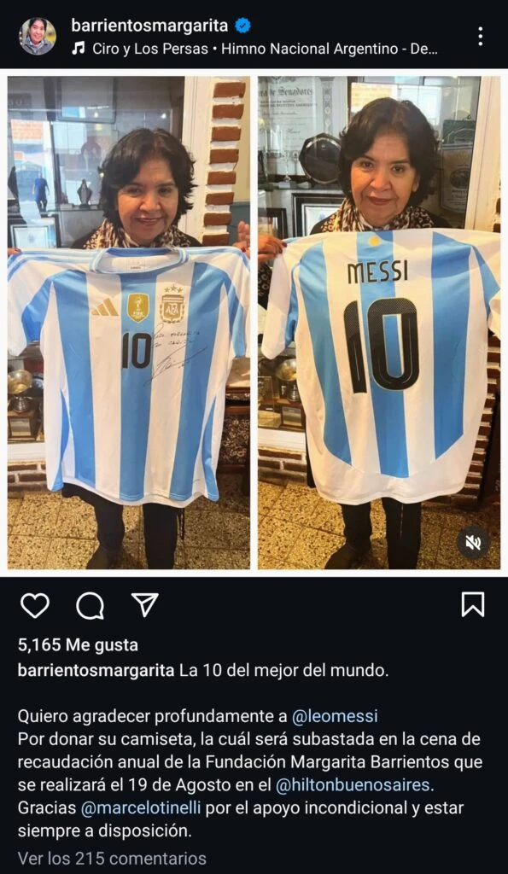
Task: Open the 5,165 Me gusta likes list
Action: point(78,645)
